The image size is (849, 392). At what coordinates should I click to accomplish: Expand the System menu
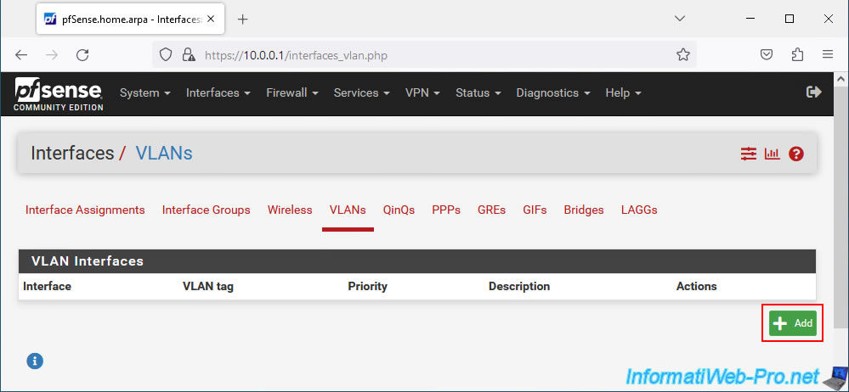145,93
